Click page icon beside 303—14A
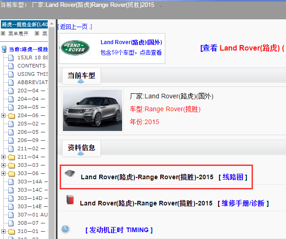This screenshot has width=286, height=239. pos(11,182)
